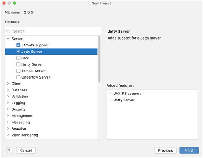Viewport: 203px width, 158px height.
Task: Expand the Validation category
Action: click(x=8, y=96)
